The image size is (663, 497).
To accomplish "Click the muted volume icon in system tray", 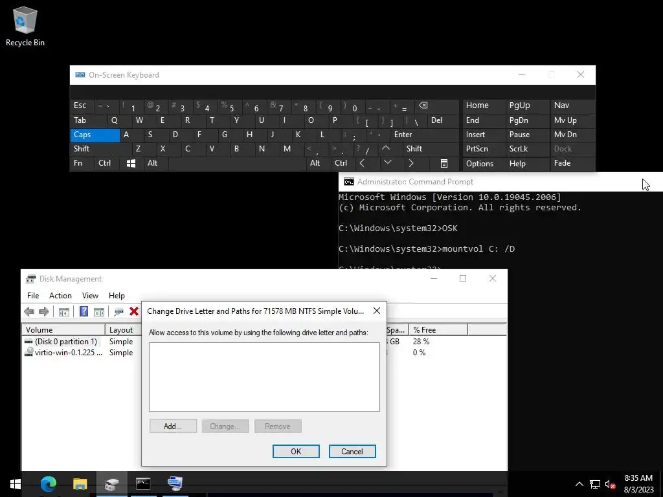I will click(x=610, y=484).
